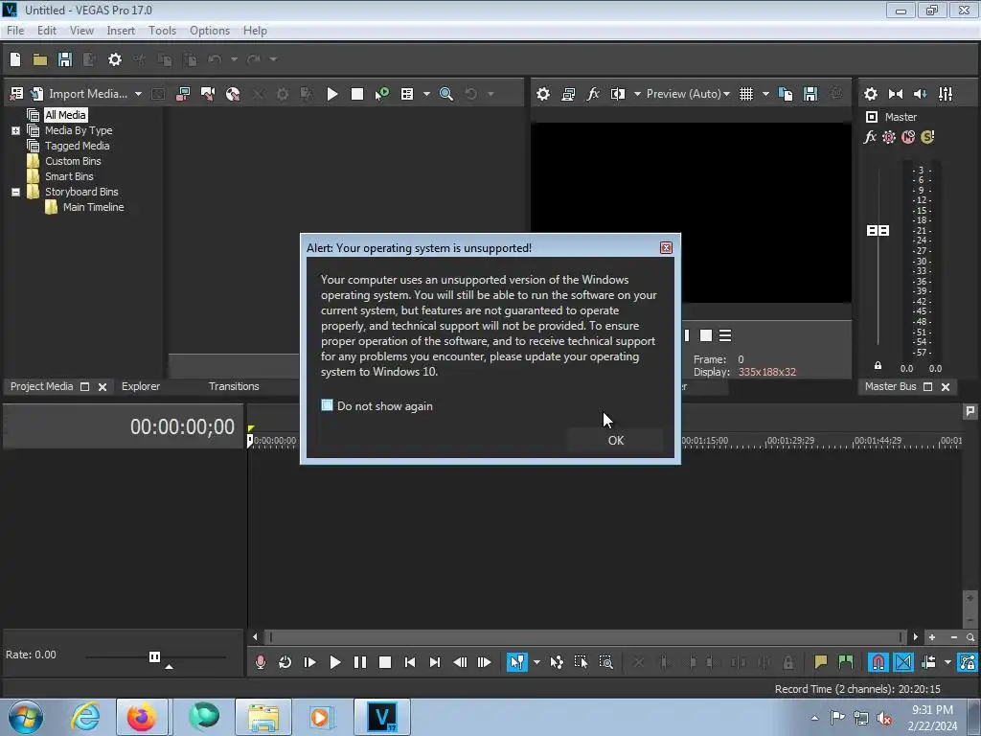Viewport: 981px width, 736px height.
Task: Check Do not show again
Action: tap(328, 405)
